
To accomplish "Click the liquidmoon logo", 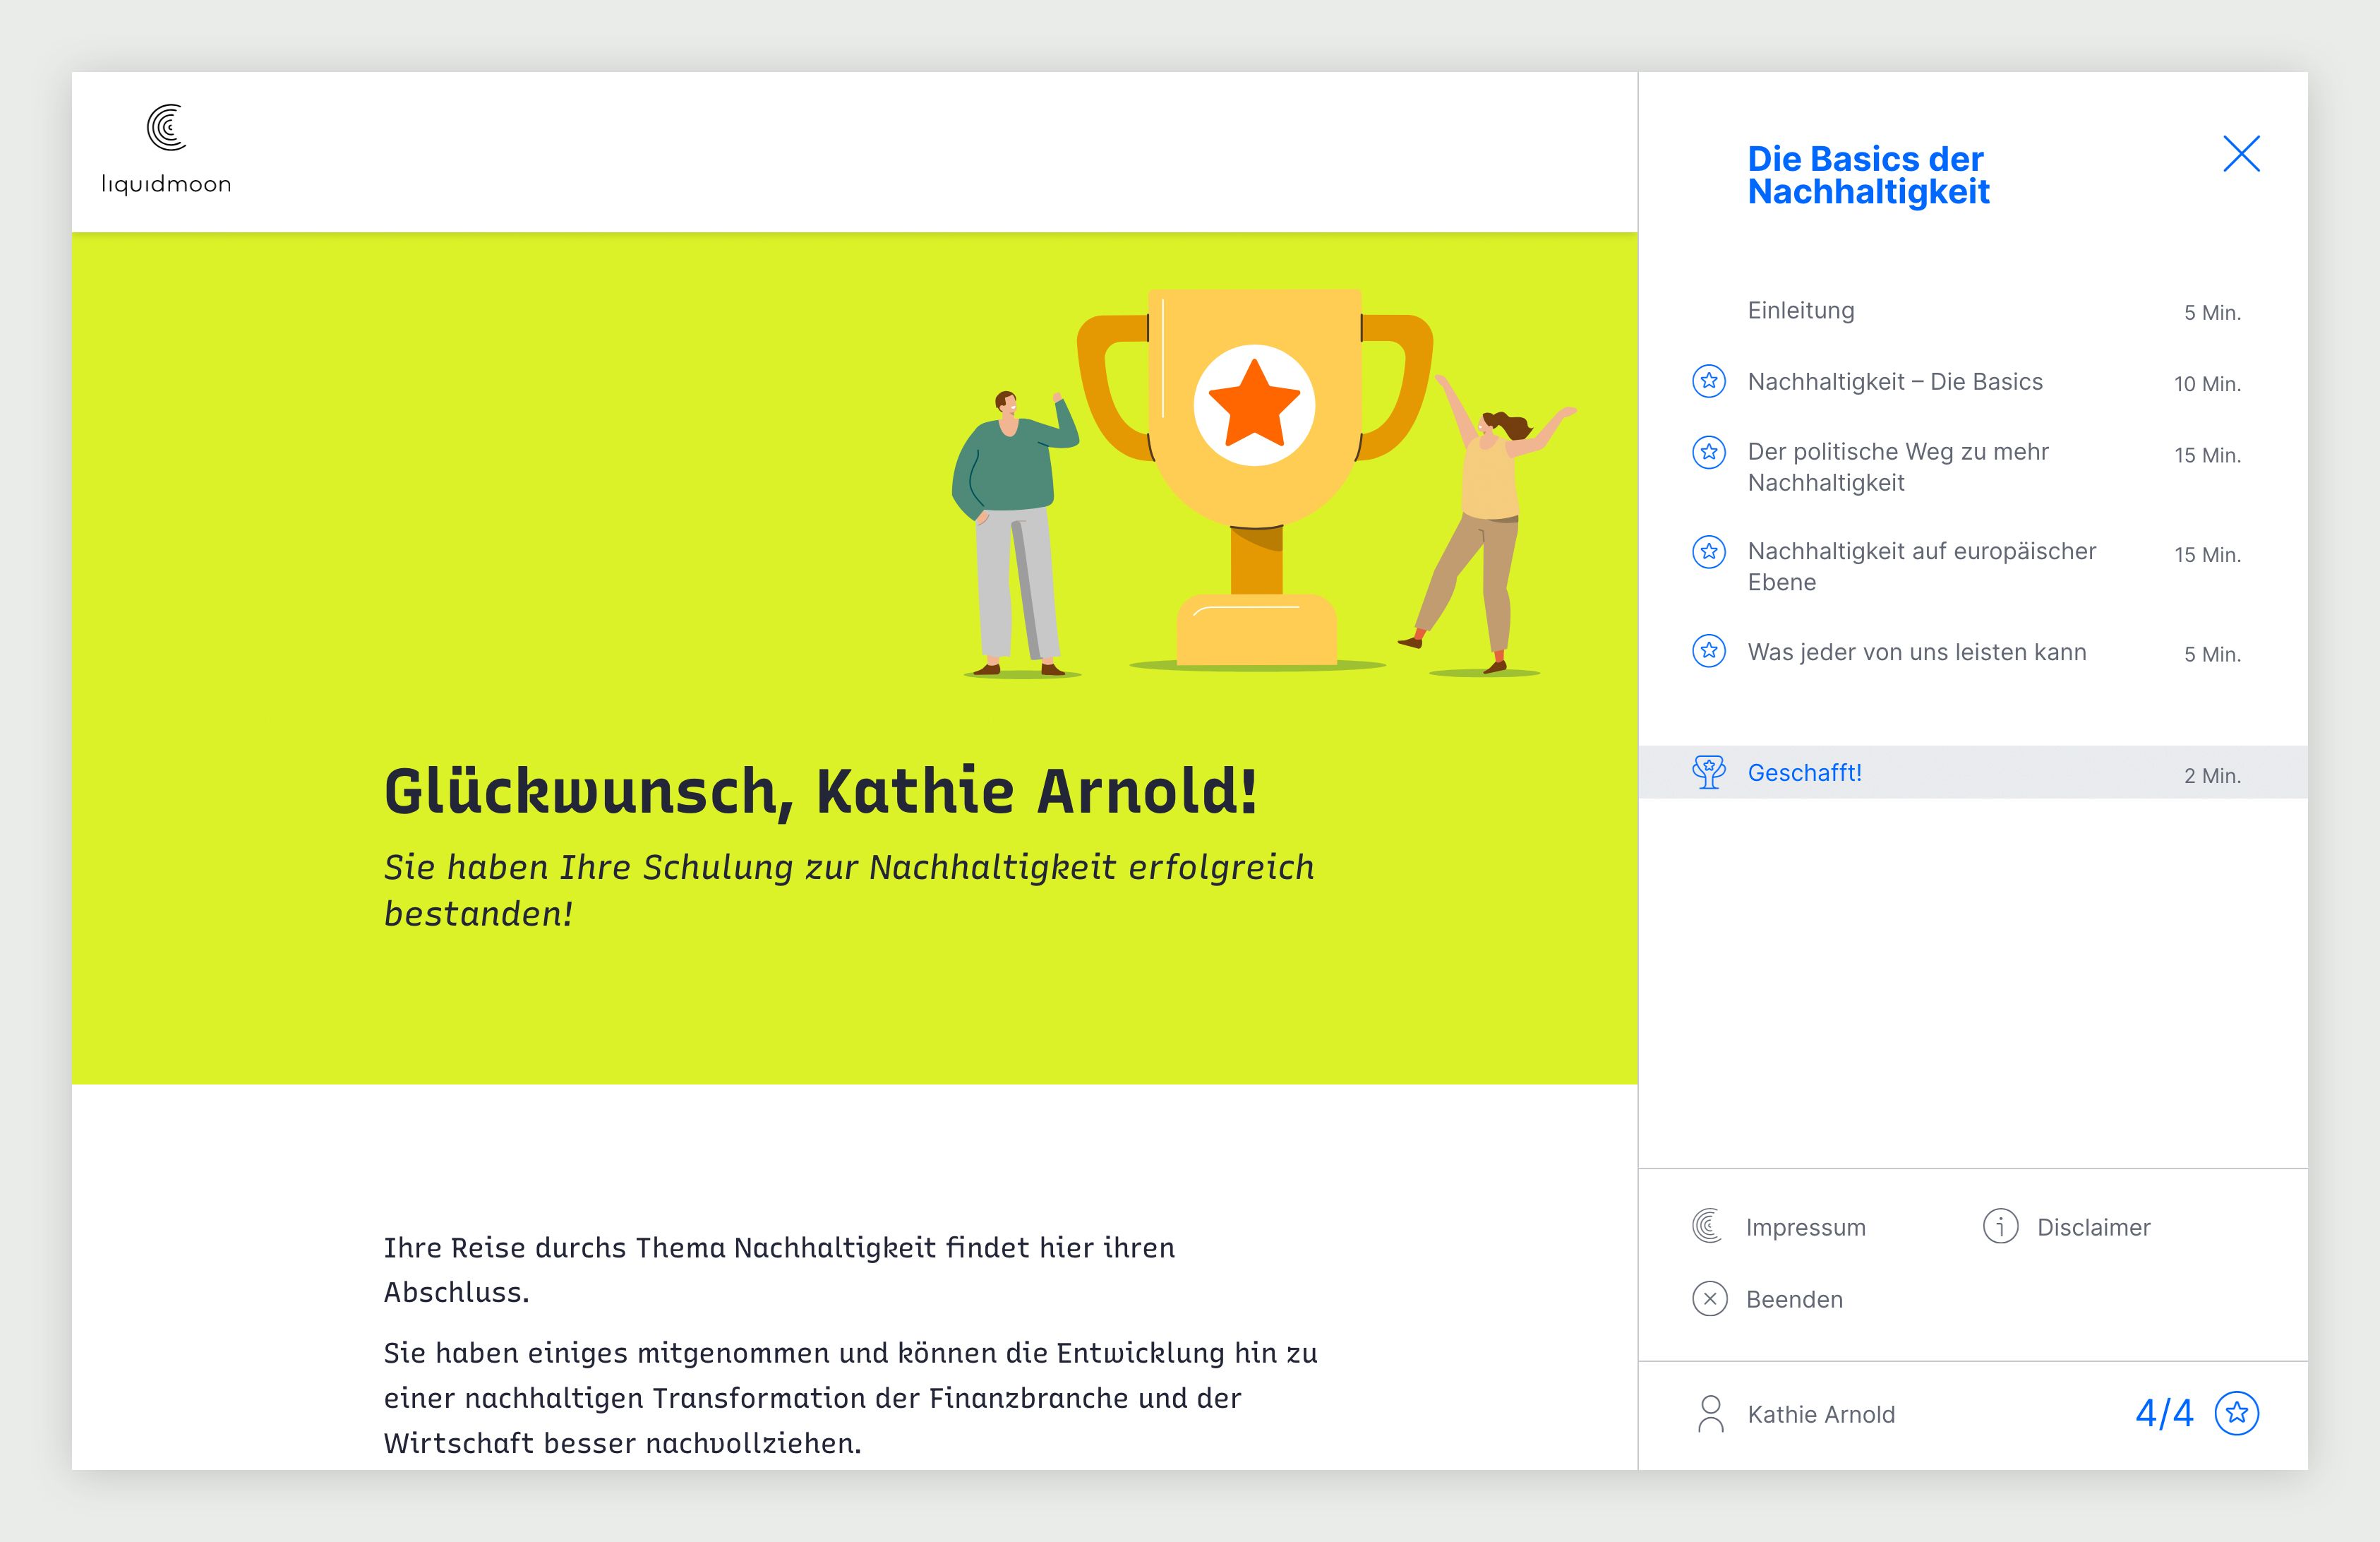I will point(166,149).
